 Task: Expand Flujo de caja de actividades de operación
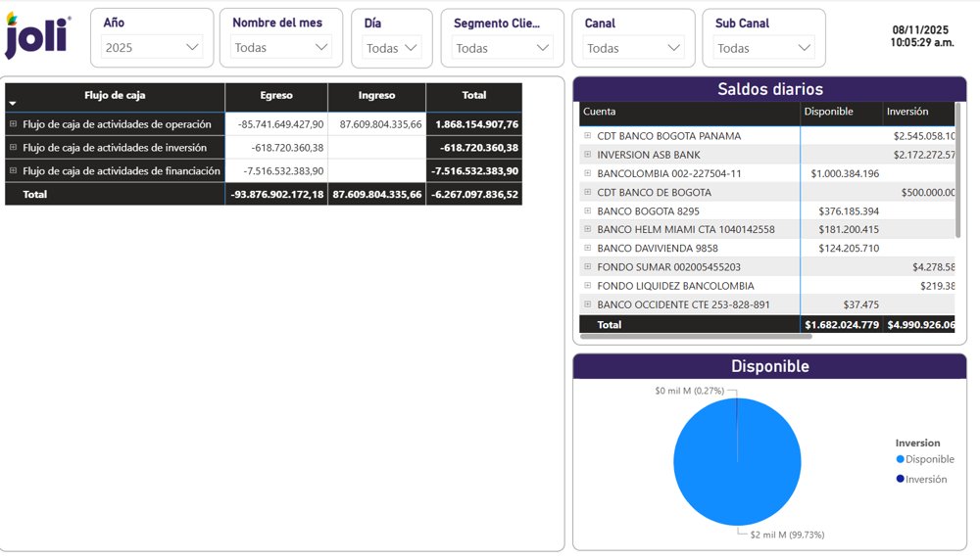tap(14, 124)
